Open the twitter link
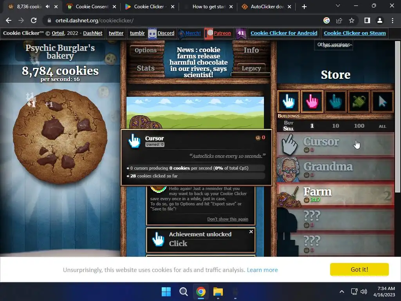 tap(116, 33)
